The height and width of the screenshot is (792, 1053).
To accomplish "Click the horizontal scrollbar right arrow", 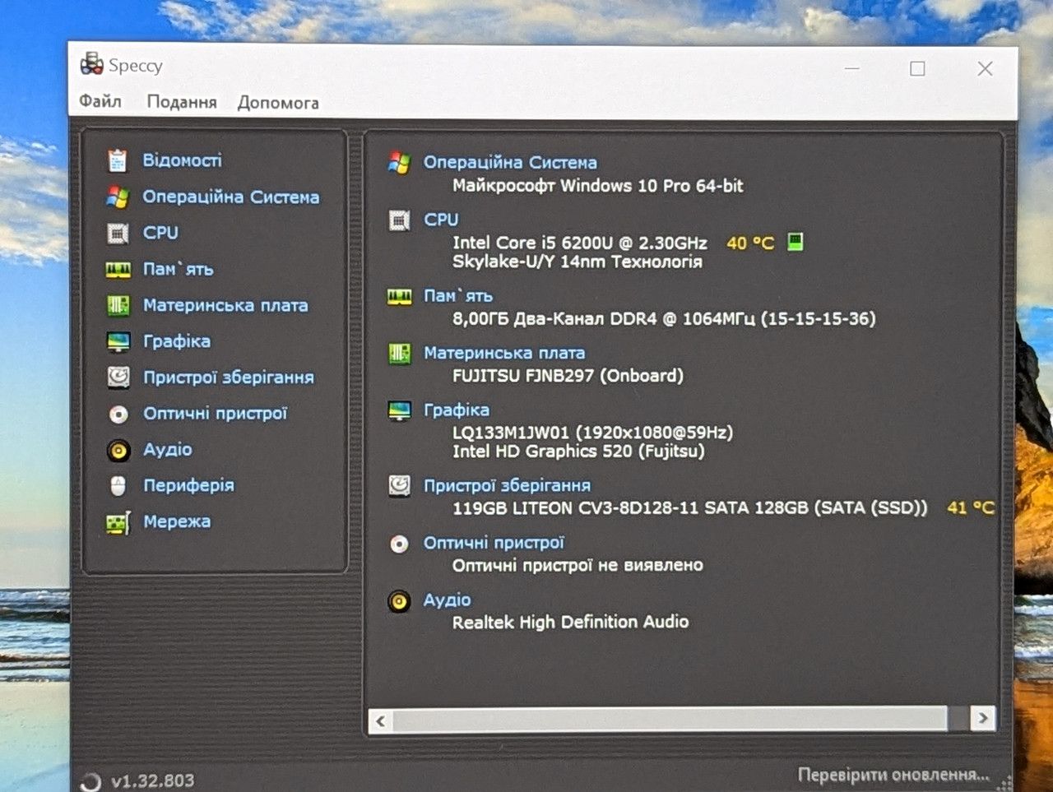I will [983, 719].
